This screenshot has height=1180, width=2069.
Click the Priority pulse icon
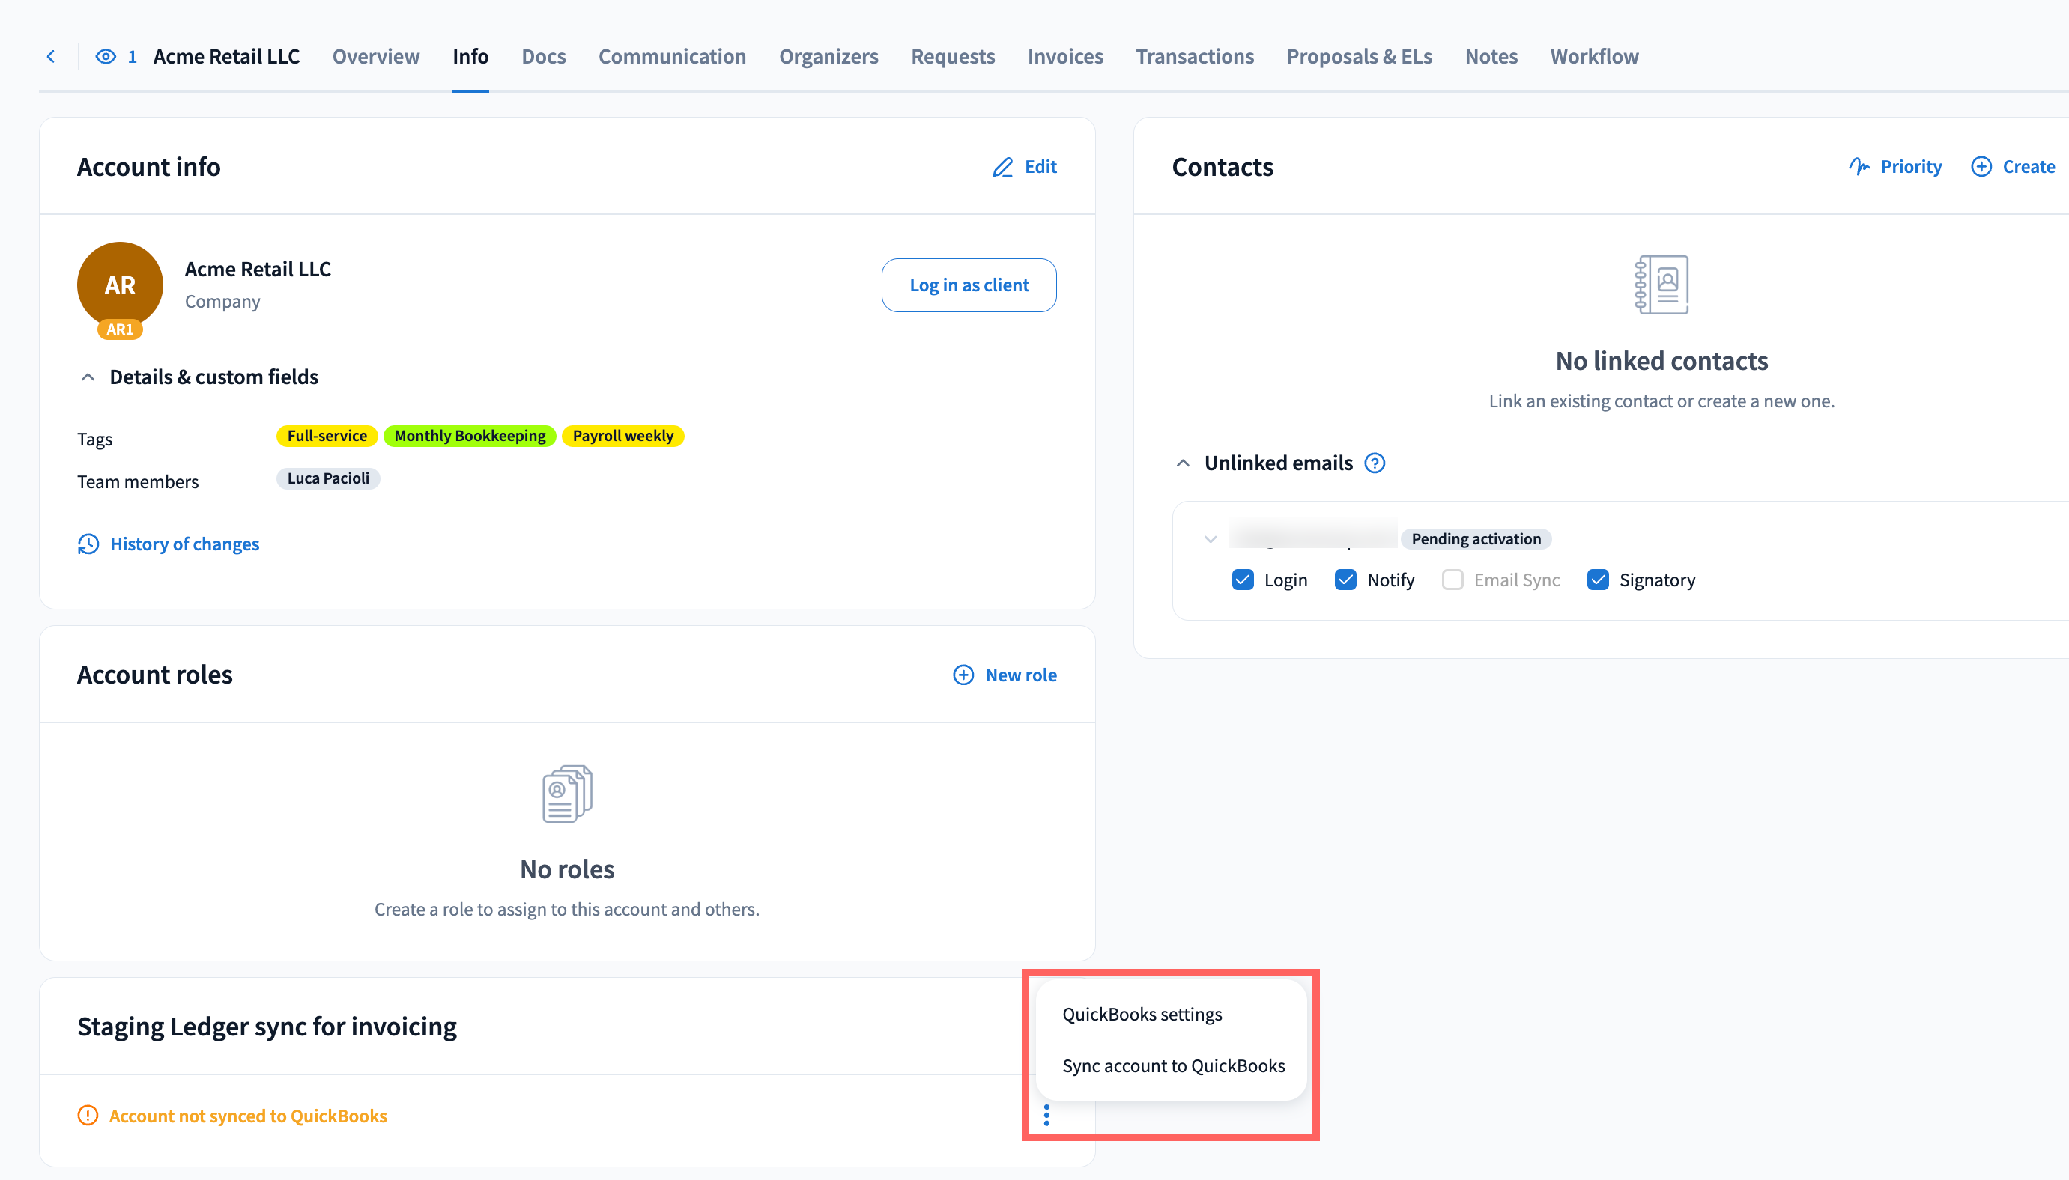(x=1859, y=167)
